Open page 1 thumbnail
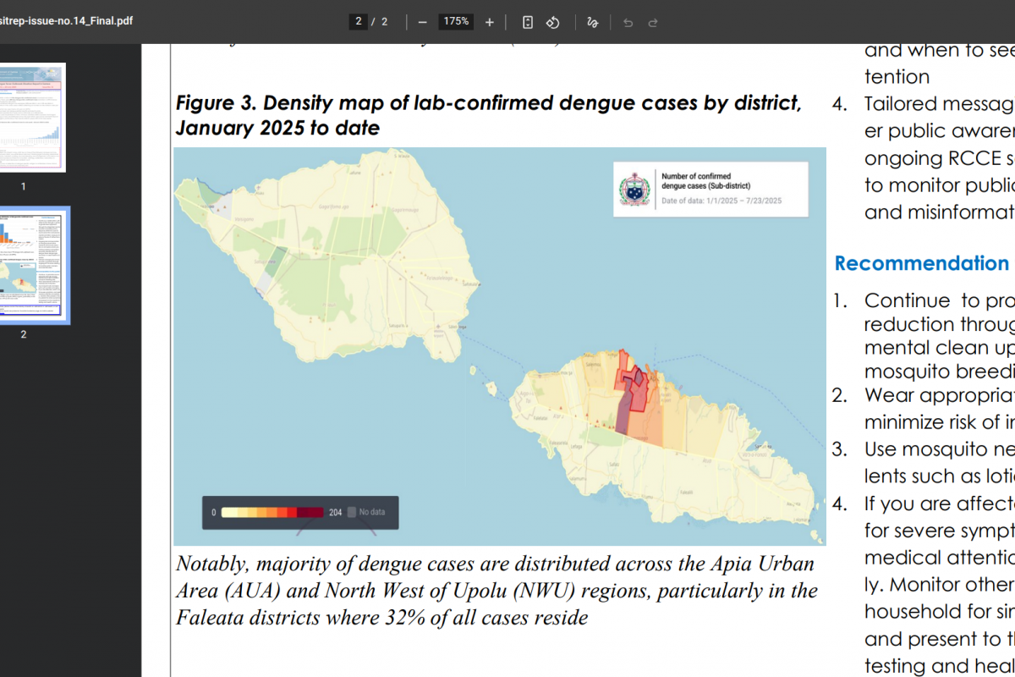Viewport: 1015px width, 677px height. (31, 118)
